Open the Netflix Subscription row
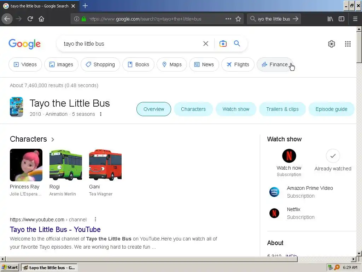 [x=312, y=213]
